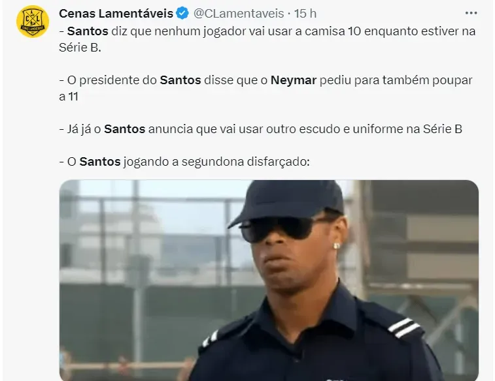495x381 pixels.
Task: Open the security guard meme image
Action: tap(269, 281)
